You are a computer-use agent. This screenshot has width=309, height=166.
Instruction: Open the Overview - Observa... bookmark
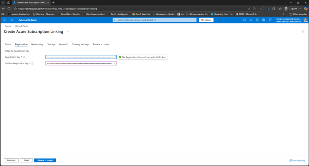point(44,14)
